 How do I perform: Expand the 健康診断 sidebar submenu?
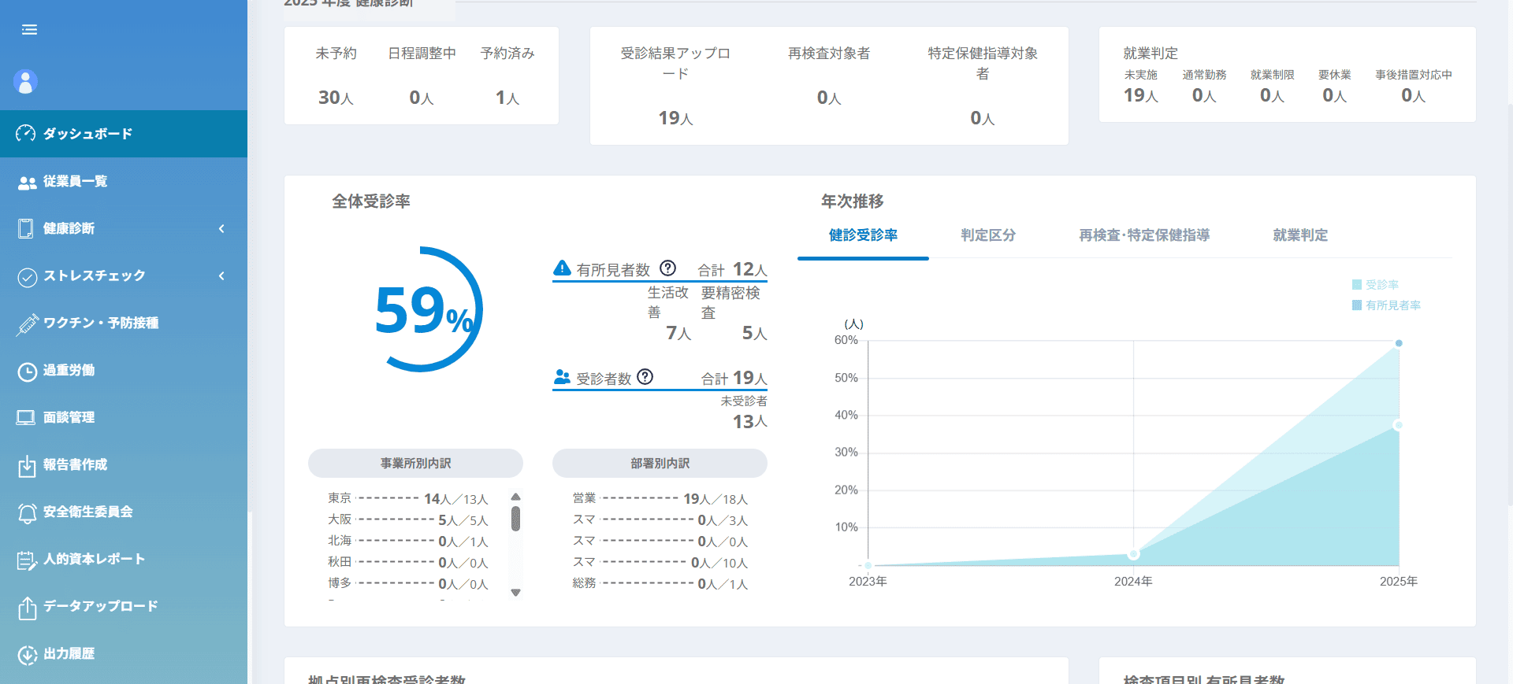221,228
